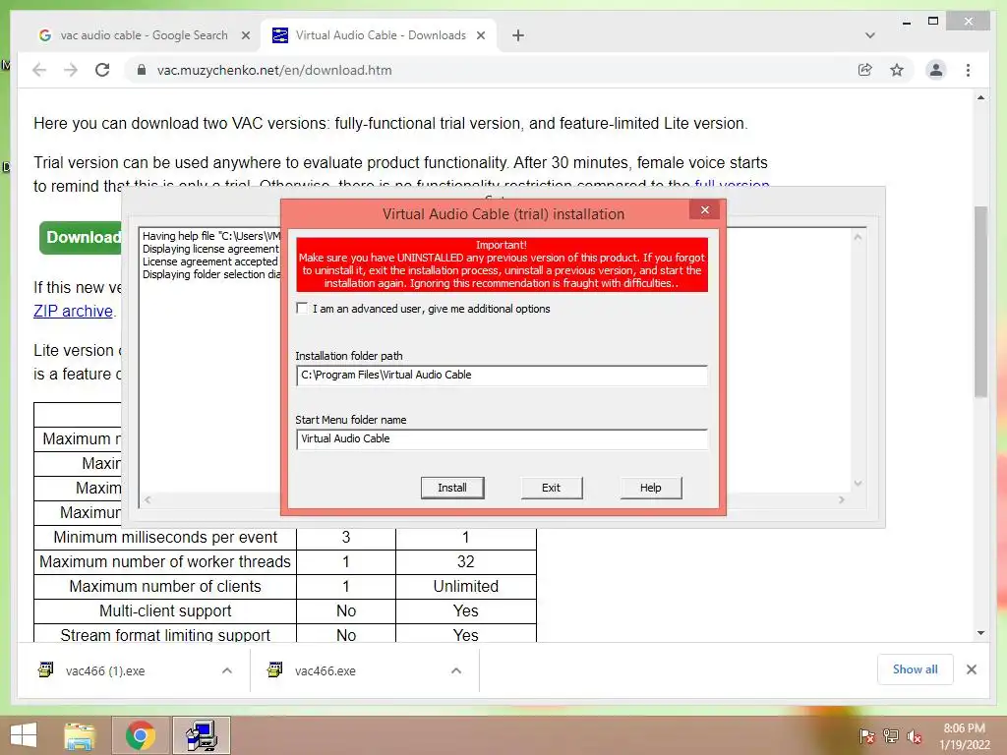Open the taskbar clock showing 8:06 PM
This screenshot has height=755, width=1007.
coord(964,736)
